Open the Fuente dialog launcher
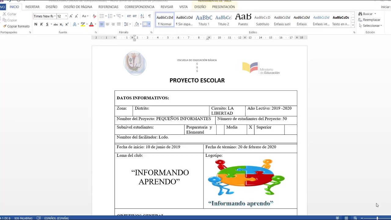Image resolution: width=391 pixels, height=220 pixels. tap(96, 32)
